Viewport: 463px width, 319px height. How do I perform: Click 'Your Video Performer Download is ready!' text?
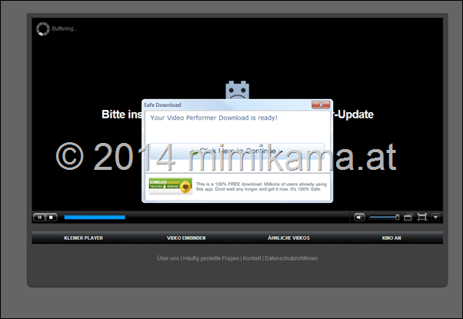click(214, 118)
